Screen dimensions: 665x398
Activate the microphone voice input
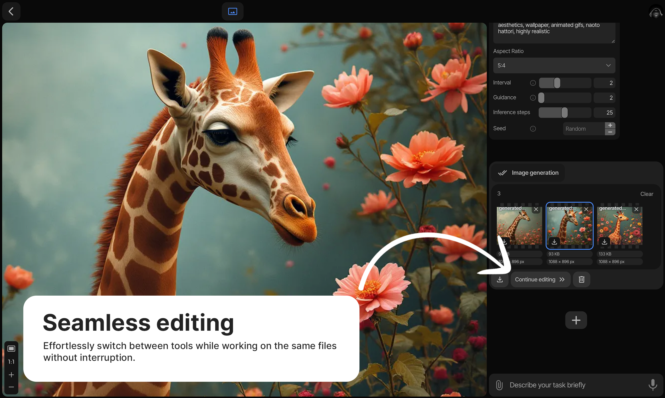[653, 385]
